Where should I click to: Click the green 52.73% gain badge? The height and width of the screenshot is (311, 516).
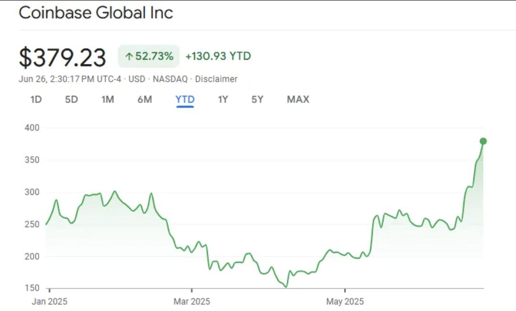(x=148, y=56)
